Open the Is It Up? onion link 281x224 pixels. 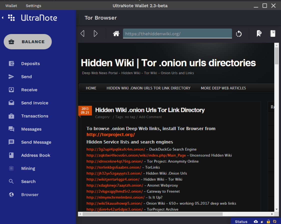pyautogui.click(x=116, y=197)
